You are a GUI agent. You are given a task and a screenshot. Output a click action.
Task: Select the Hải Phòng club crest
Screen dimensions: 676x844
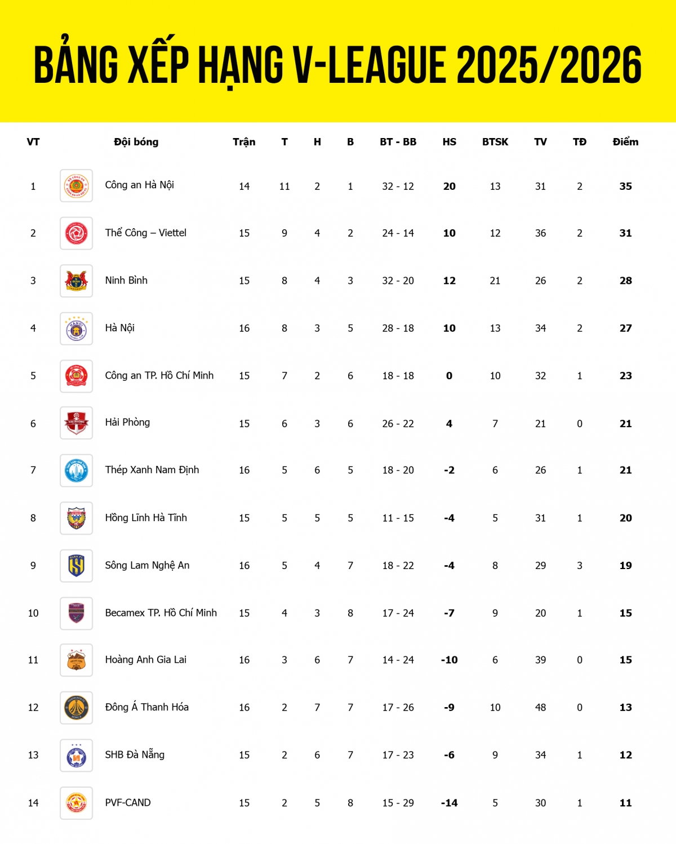click(77, 423)
